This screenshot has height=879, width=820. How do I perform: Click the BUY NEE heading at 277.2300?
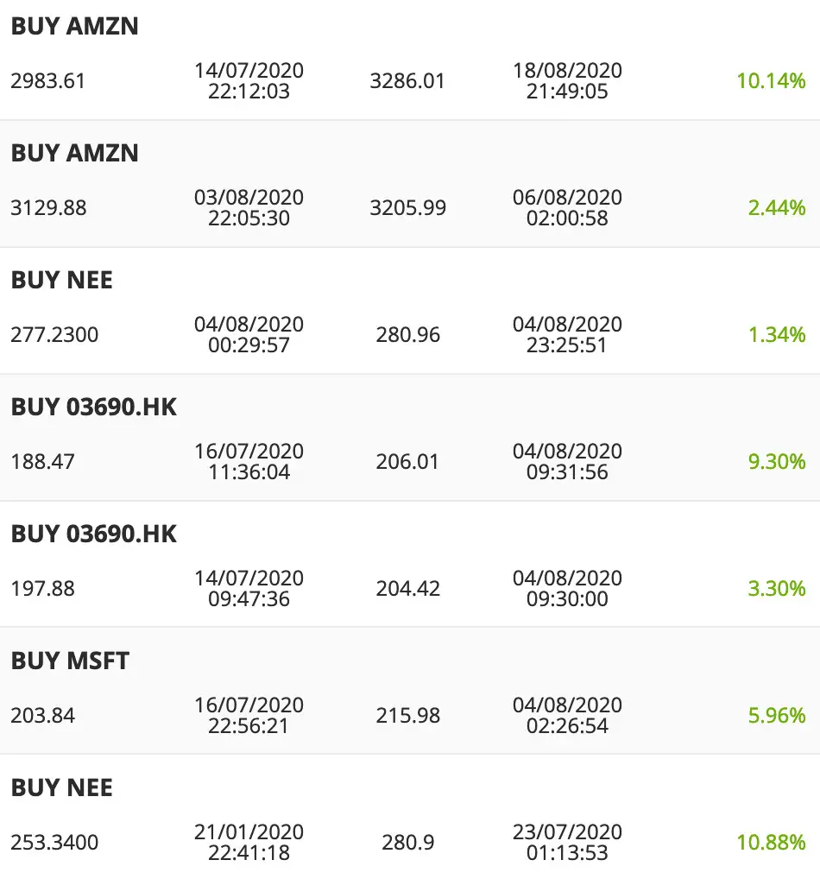pyautogui.click(x=61, y=281)
